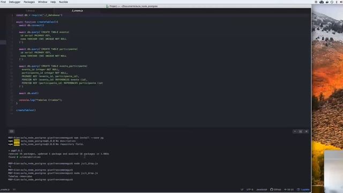Click the console.log "Tabelas Criadas" line
This screenshot has height=193, width=343.
click(41, 100)
